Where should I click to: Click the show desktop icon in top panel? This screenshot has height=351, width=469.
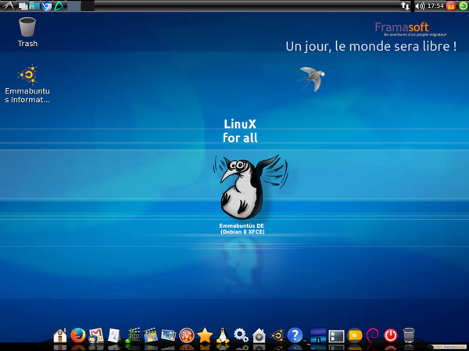pyautogui.click(x=23, y=5)
